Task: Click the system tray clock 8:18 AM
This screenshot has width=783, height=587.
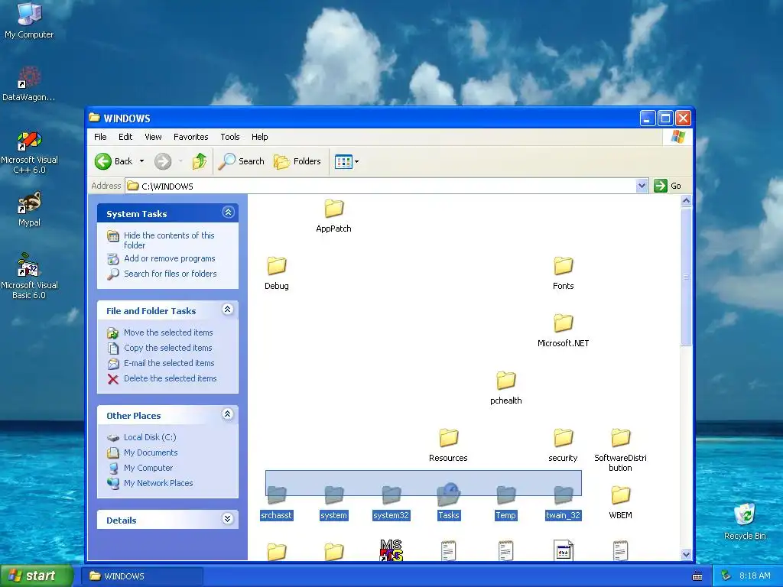Action: tap(755, 576)
